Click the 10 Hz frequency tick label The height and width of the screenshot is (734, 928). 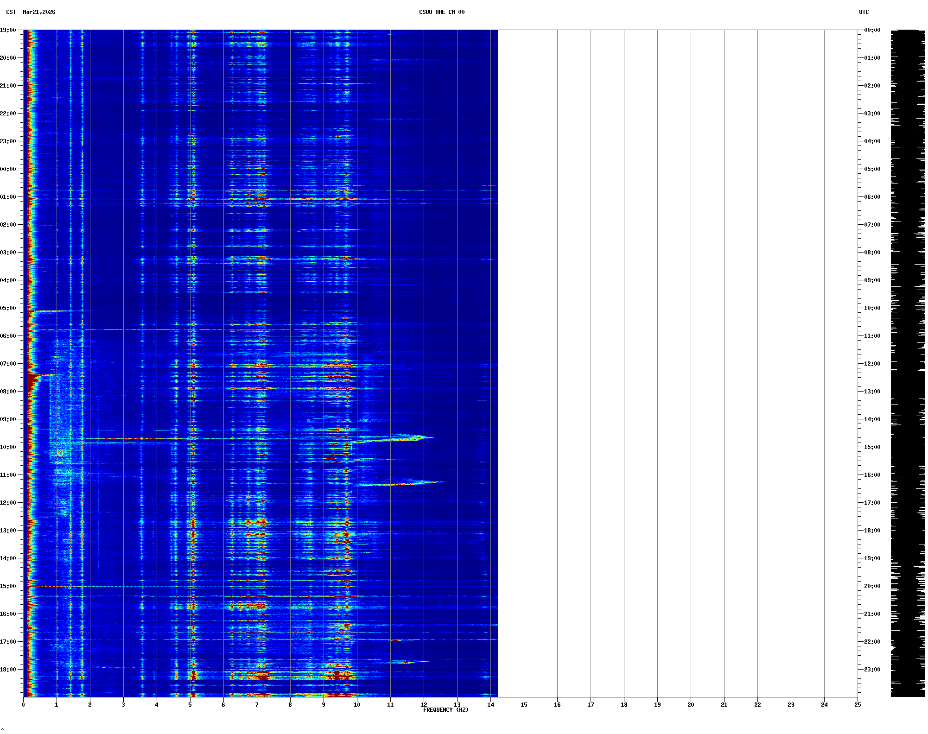point(357,705)
